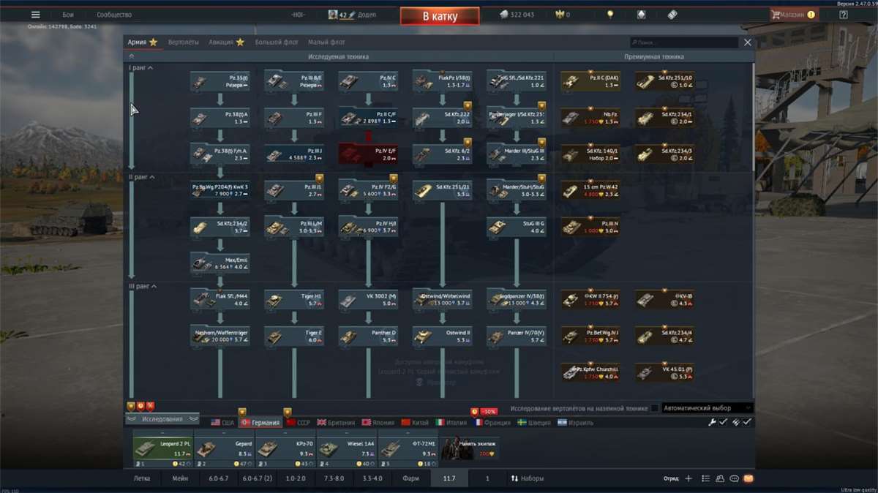Viewport: 878px width, 493px height.
Task: Select the США nation tab
Action: click(x=222, y=423)
